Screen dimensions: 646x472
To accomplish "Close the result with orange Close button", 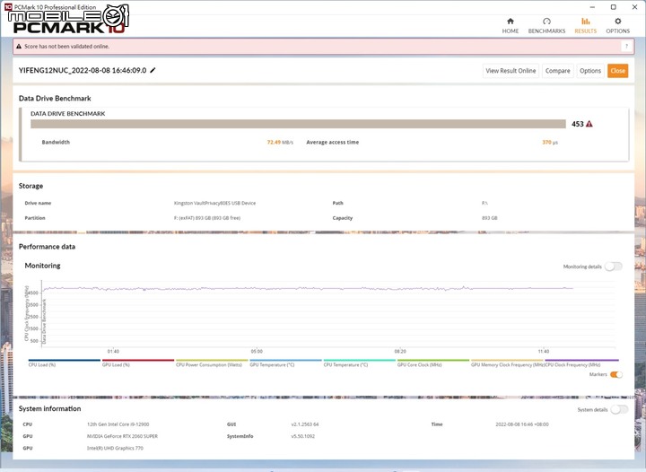I will click(x=617, y=71).
